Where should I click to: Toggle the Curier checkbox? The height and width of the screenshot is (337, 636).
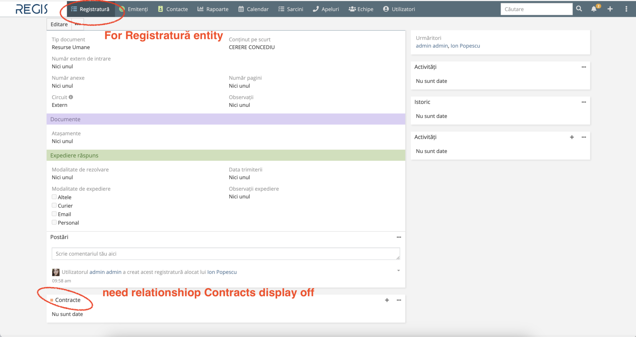54,205
